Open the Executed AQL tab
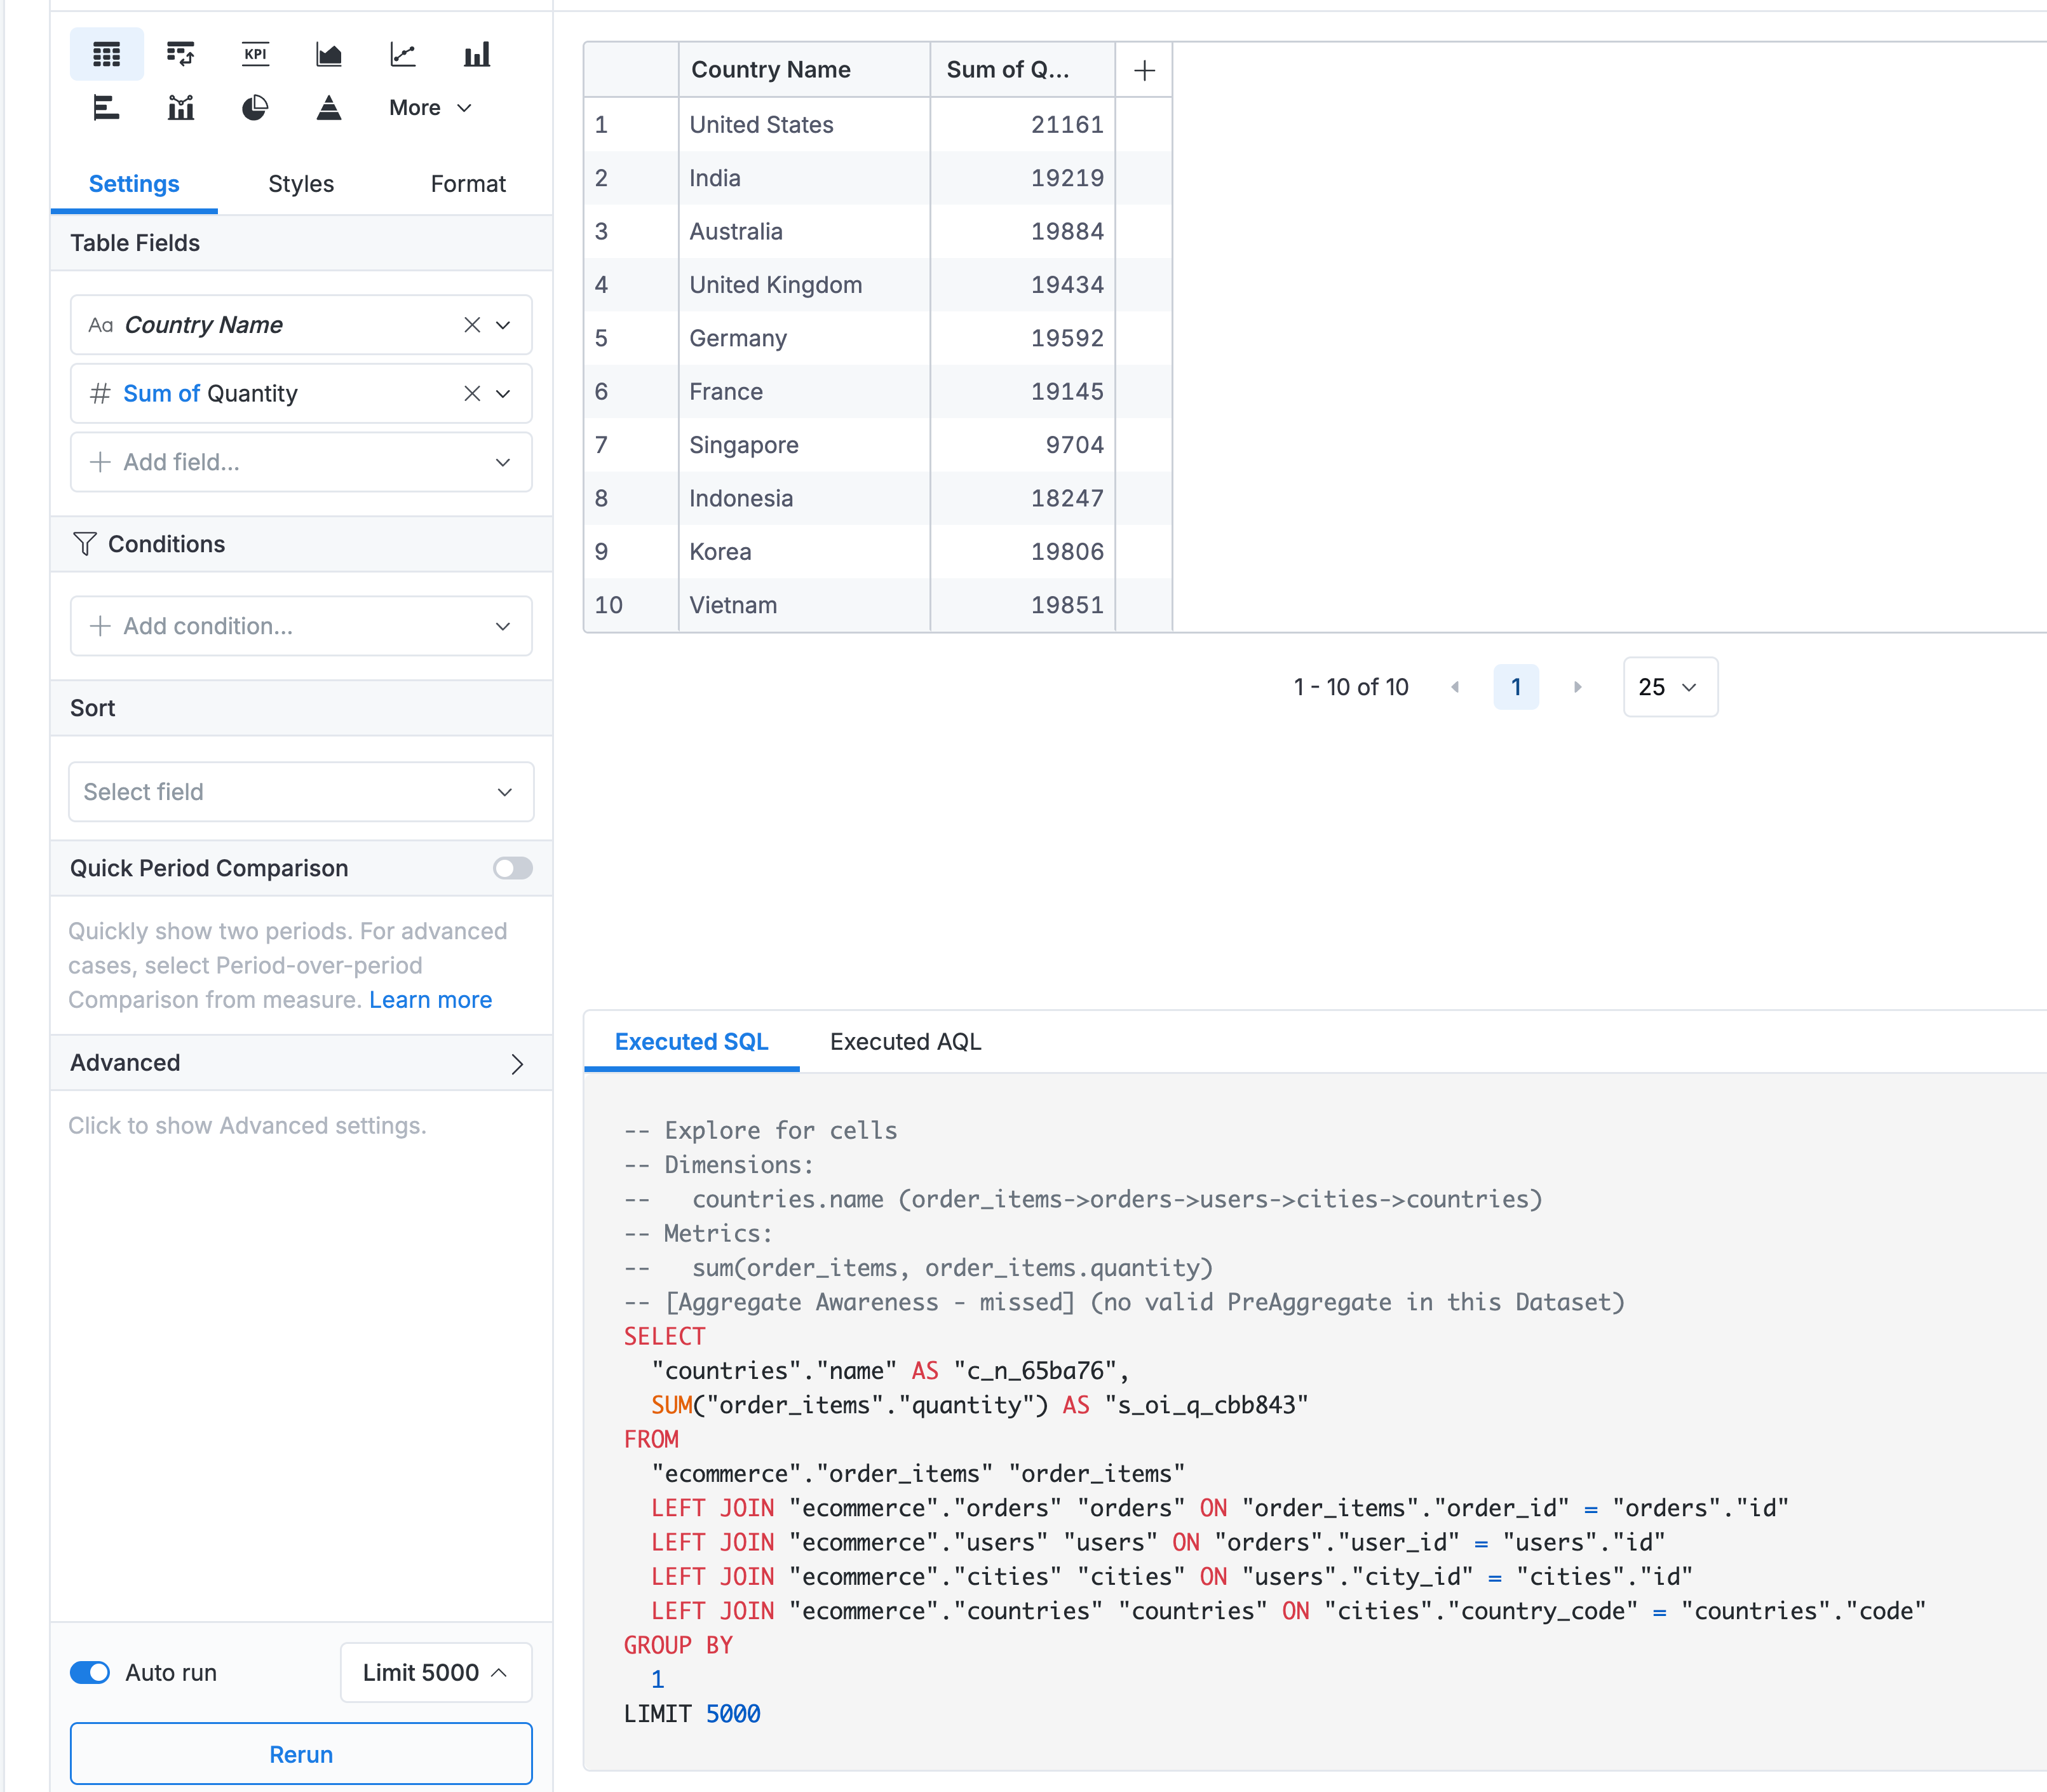 point(905,1042)
